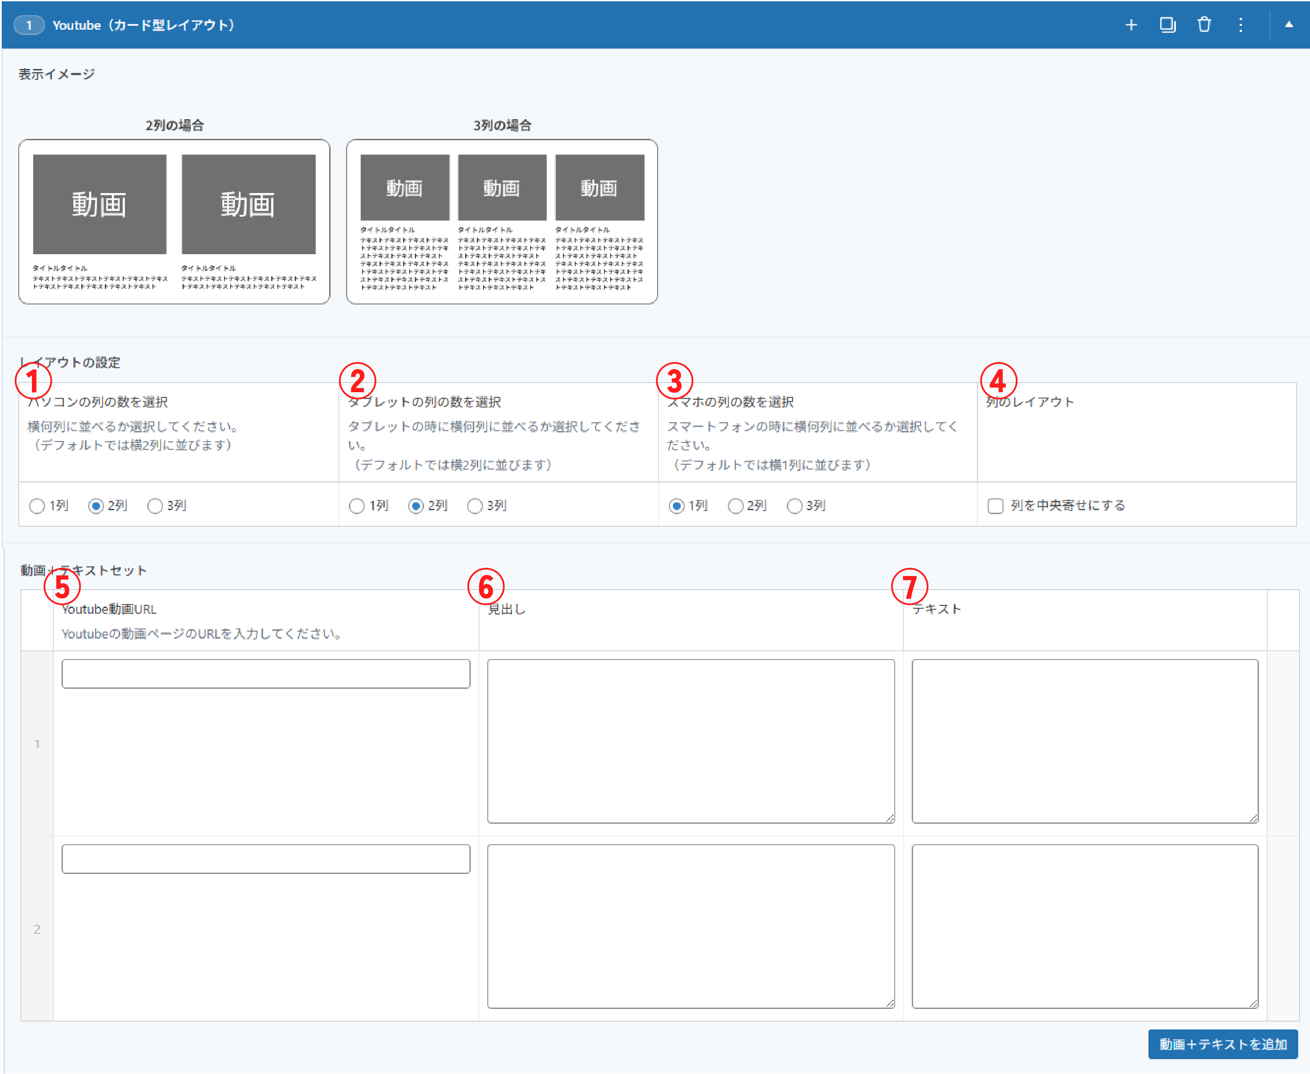Screen dimensions: 1310x1074
Task: Click first row 見出し text area
Action: click(x=690, y=741)
